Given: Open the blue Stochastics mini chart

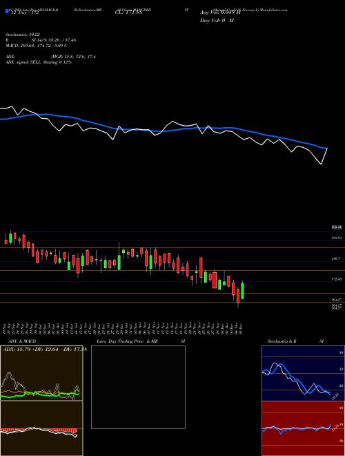Looking at the screenshot, I should 303,373.
